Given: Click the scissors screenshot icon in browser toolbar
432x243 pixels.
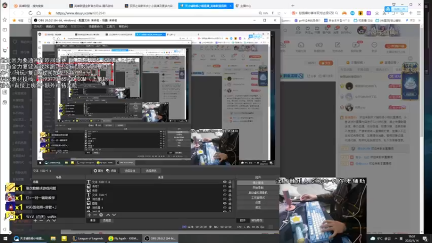Looking at the screenshot, I should coord(384,13).
